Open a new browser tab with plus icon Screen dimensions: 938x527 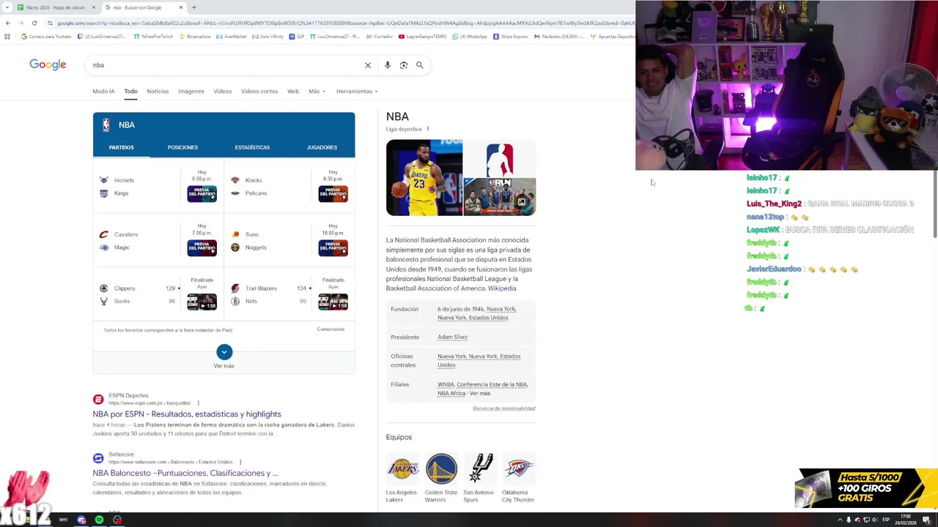click(194, 7)
